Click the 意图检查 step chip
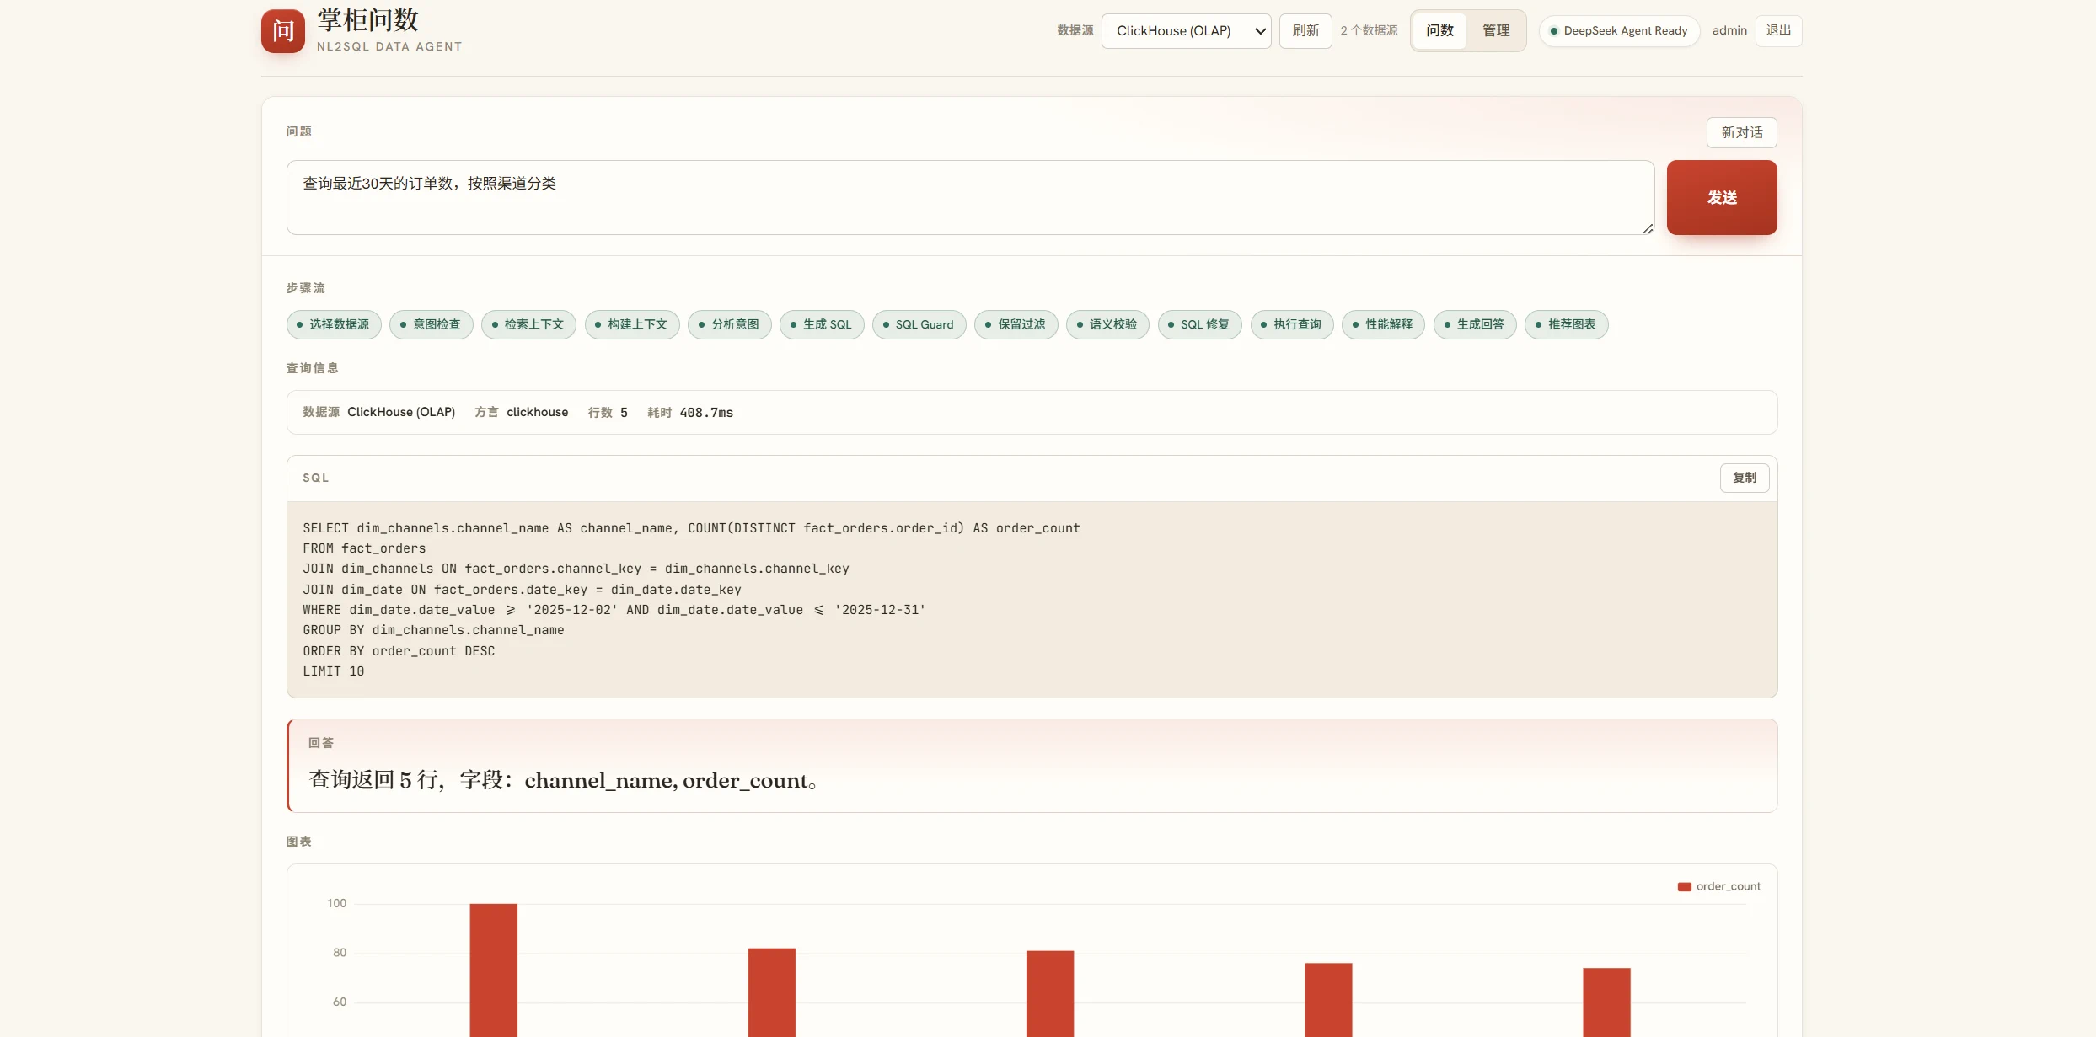This screenshot has height=1037, width=2096. tap(432, 324)
